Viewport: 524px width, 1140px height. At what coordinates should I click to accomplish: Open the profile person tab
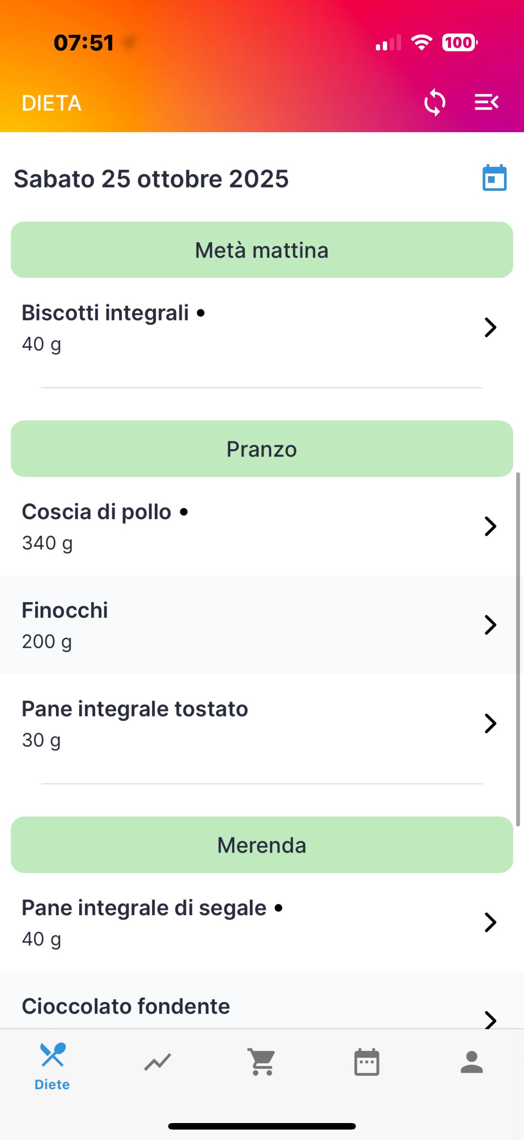pyautogui.click(x=471, y=1062)
